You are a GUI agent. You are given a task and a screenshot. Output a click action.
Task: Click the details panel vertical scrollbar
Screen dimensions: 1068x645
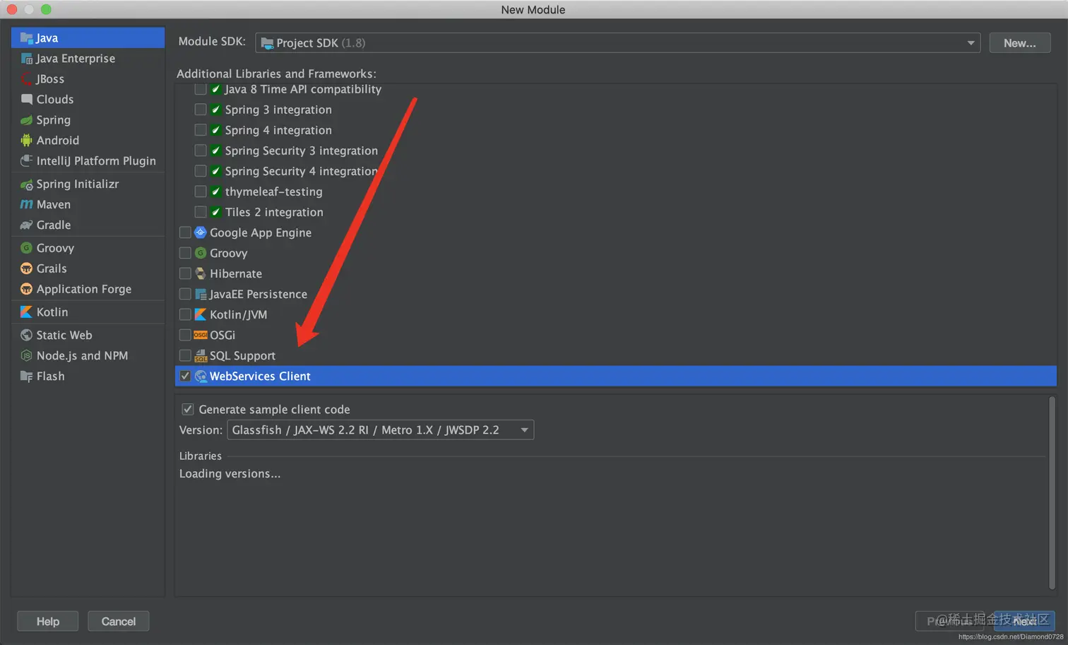[x=1052, y=493]
